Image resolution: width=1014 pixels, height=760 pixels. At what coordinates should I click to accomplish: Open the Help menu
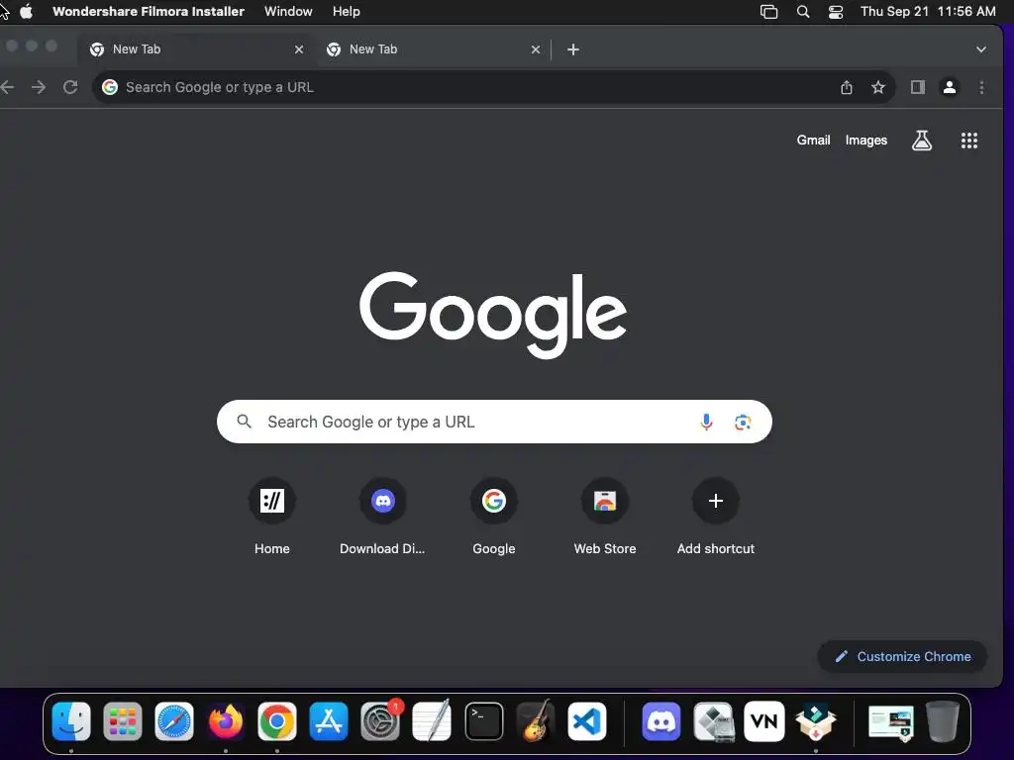click(346, 12)
